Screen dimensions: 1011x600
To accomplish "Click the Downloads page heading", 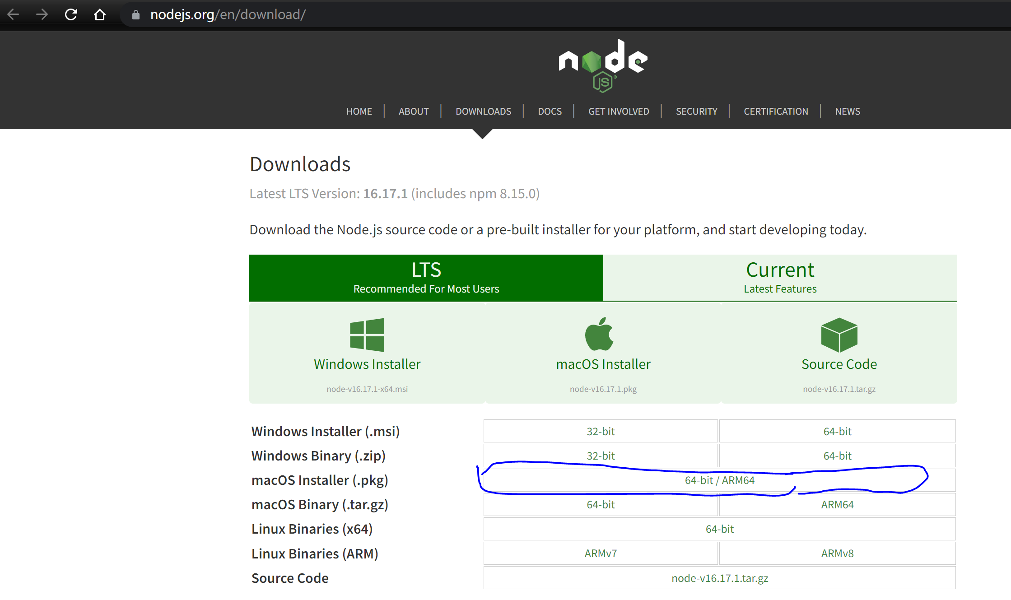I will tap(300, 164).
